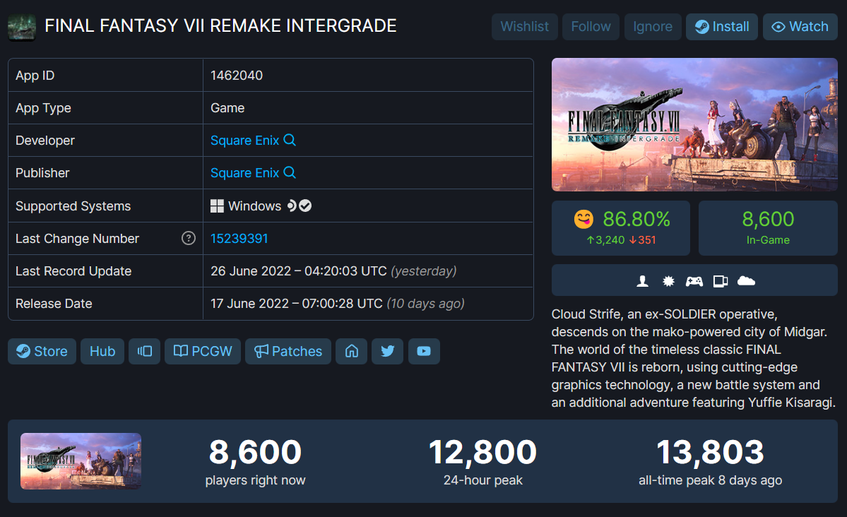Screen dimensions: 847x517
Task: Click the App ID value 1462040
Action: point(237,76)
